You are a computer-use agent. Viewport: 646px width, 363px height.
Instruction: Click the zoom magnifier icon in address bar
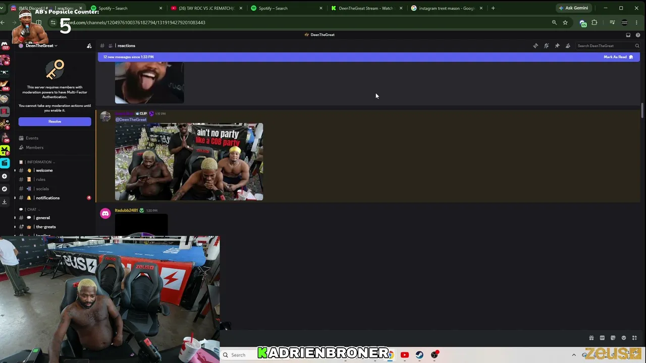(554, 22)
